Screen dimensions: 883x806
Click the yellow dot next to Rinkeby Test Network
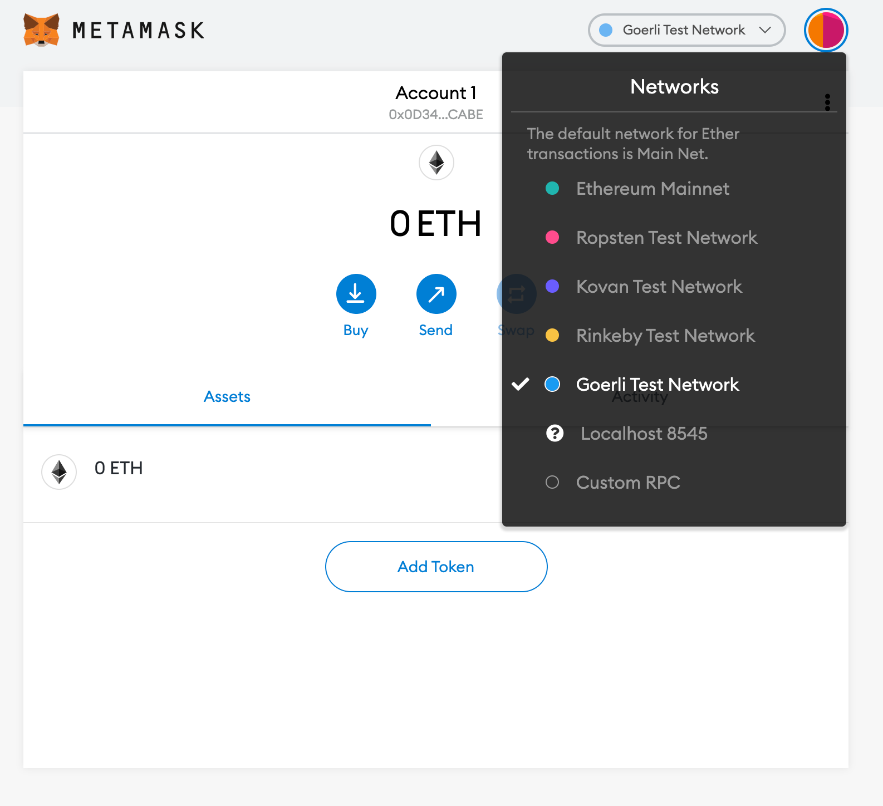552,335
